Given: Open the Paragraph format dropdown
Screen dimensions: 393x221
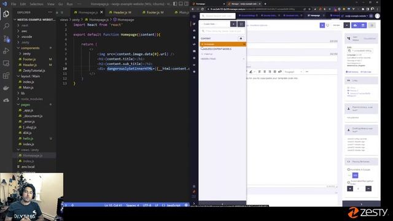Looking at the screenshot, I should 294,72.
